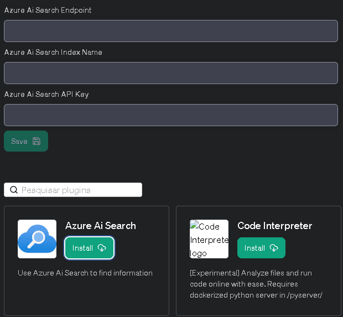Click the Azure Ai Search Endpoint label
343x317 pixels.
(x=48, y=11)
